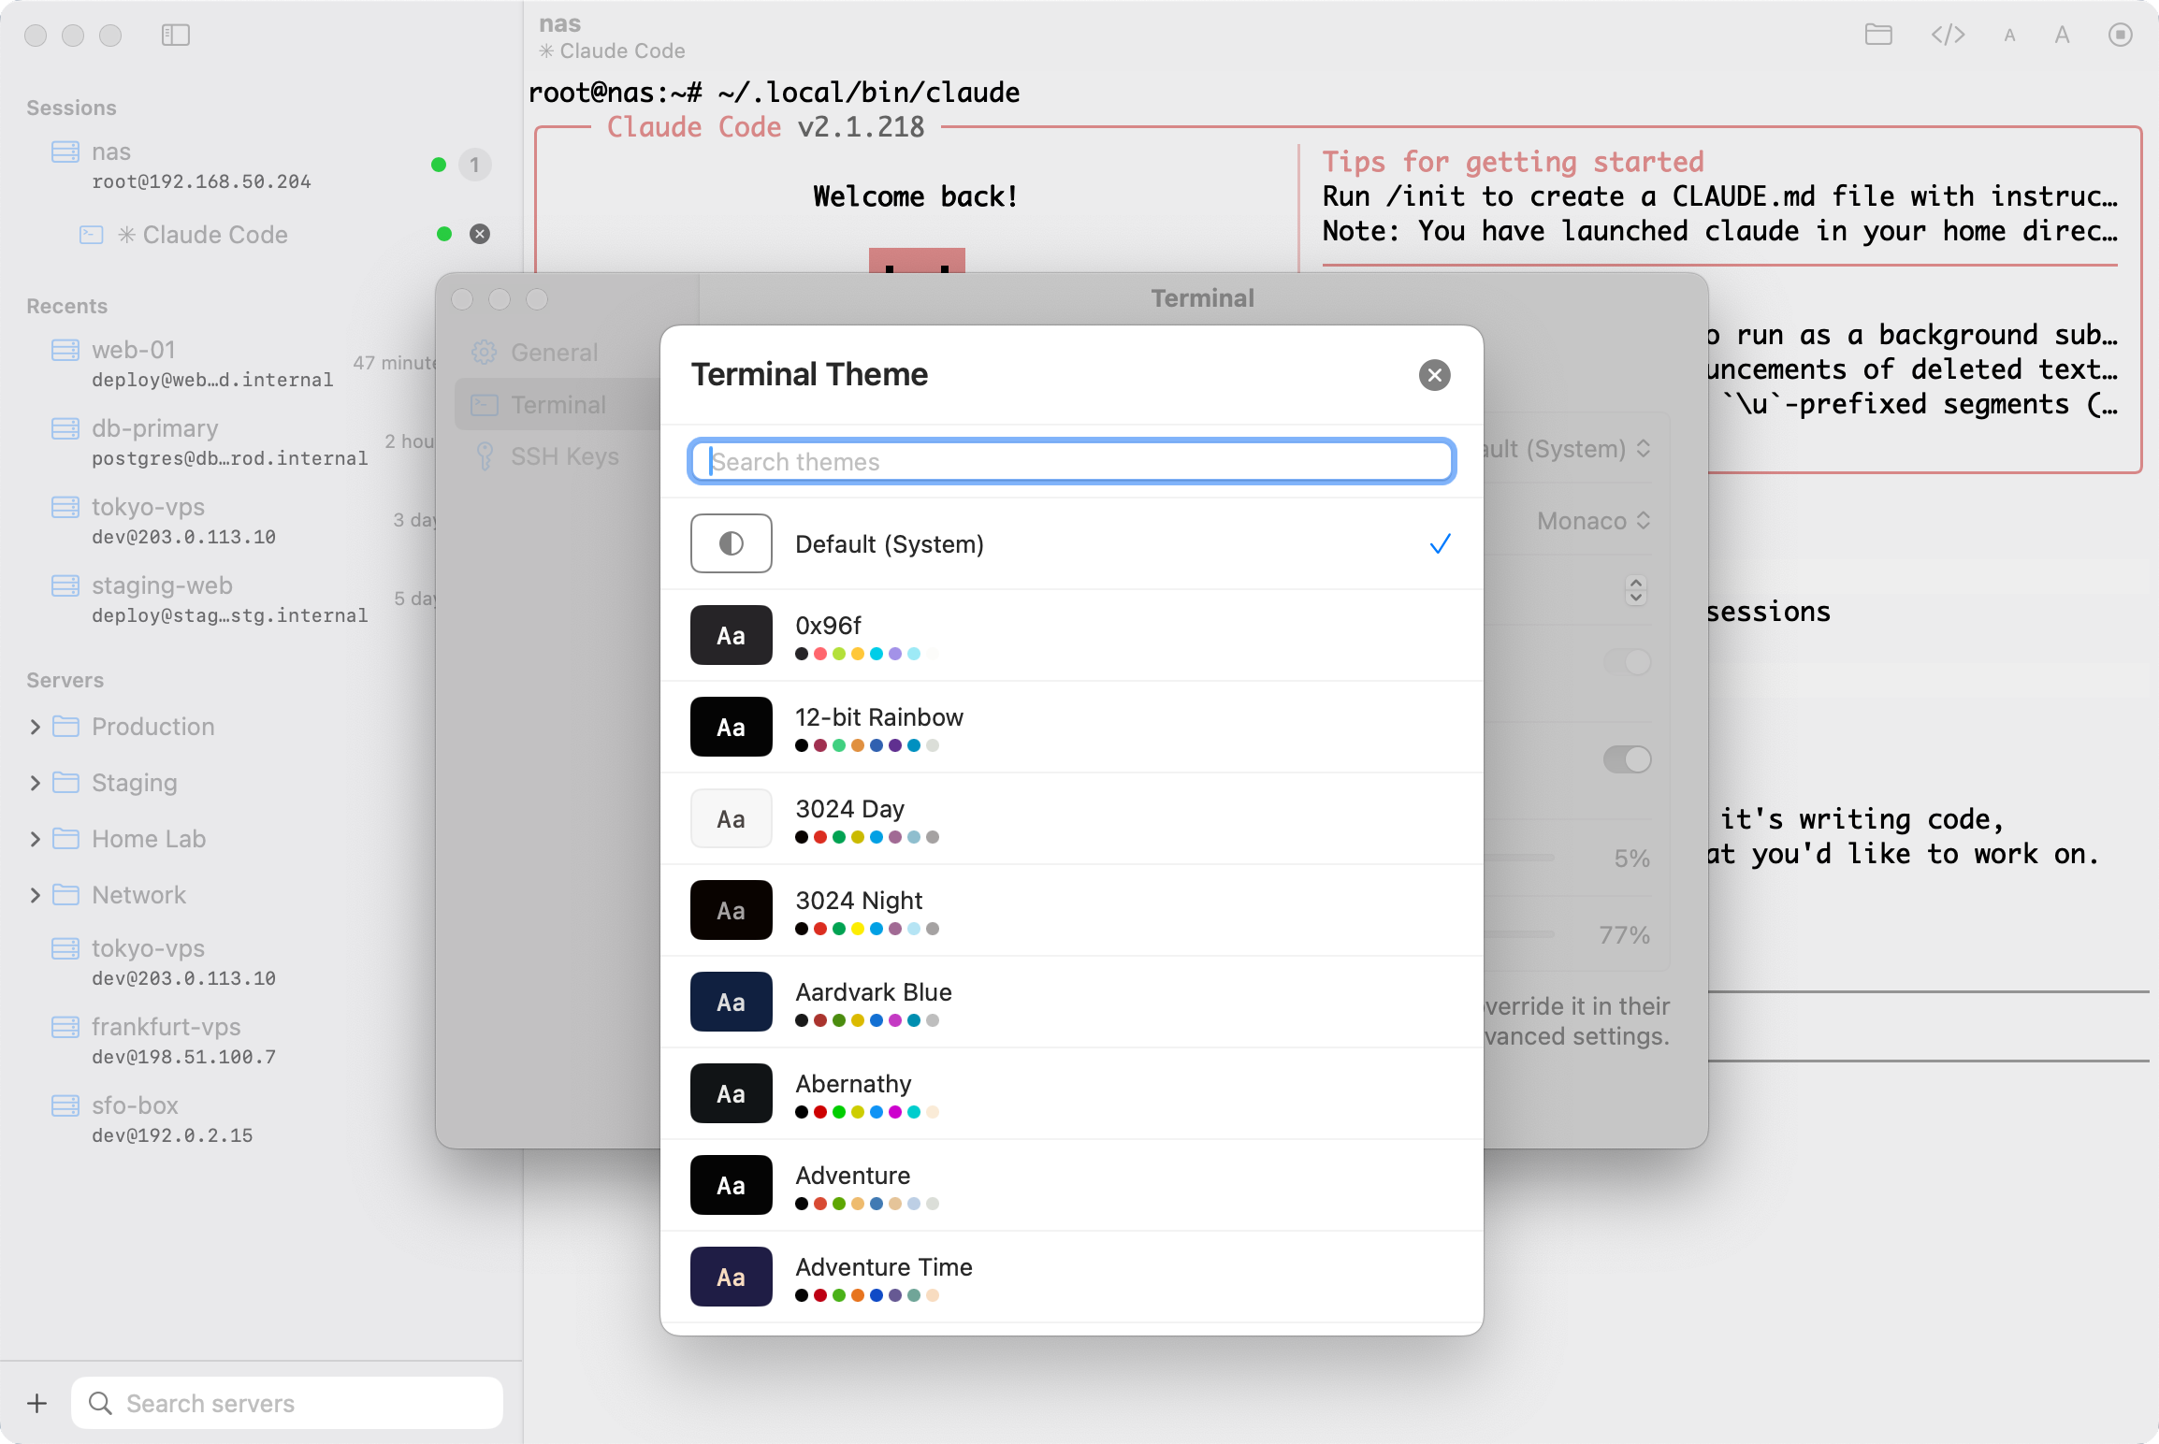
Task: Choose the Adventure theme
Action: 1072,1185
